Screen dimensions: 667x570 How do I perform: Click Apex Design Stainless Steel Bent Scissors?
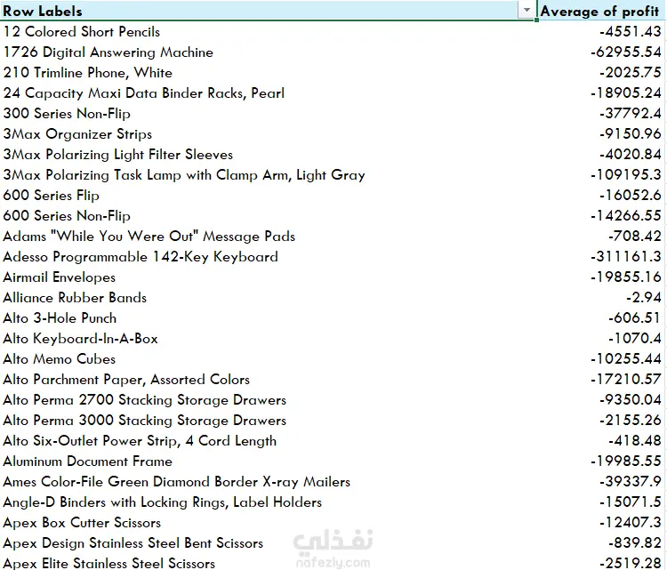133,542
